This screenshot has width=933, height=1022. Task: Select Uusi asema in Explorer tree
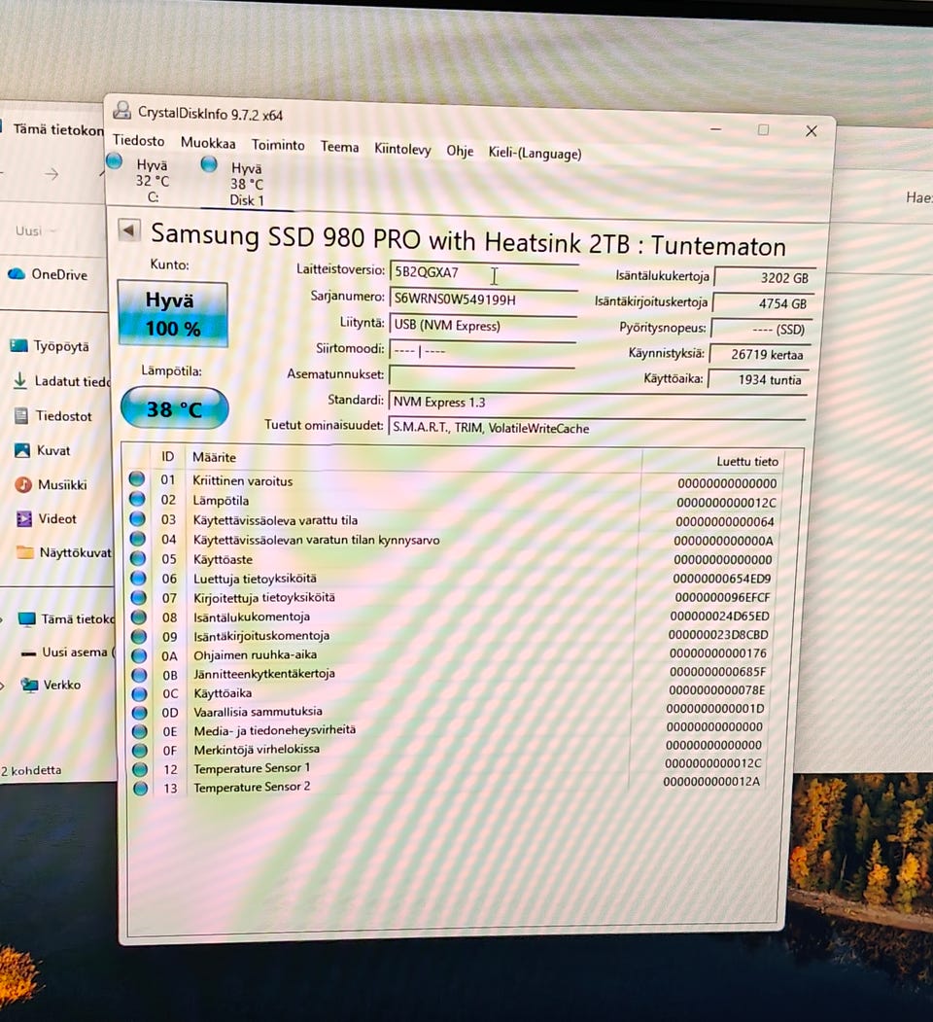[67, 652]
